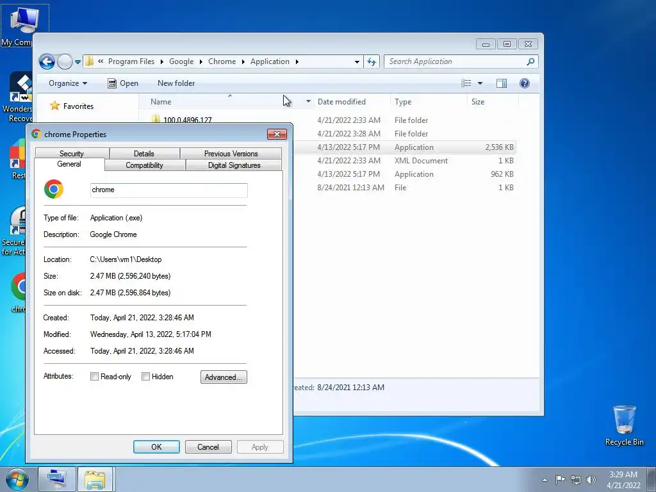Select folder row dated 4/21/2022 3:28 AM
The image size is (656, 492).
[x=405, y=134]
